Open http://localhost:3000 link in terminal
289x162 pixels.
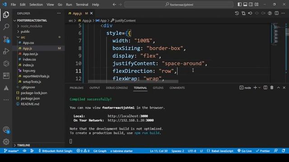(128, 116)
